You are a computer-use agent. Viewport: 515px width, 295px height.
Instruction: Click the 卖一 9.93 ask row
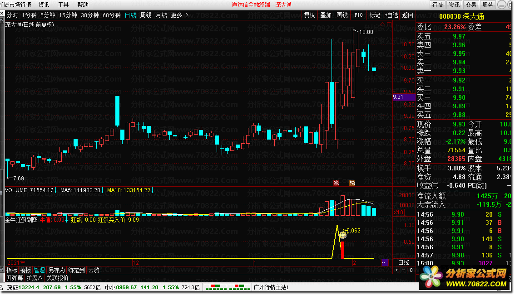pos(463,71)
